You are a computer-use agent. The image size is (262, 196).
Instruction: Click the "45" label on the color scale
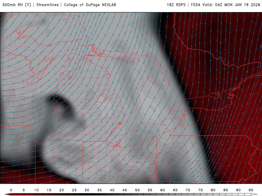pyautogui.click(x=125, y=190)
